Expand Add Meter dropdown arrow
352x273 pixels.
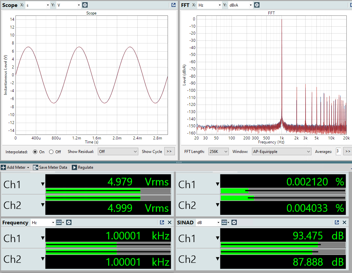pos(28,167)
